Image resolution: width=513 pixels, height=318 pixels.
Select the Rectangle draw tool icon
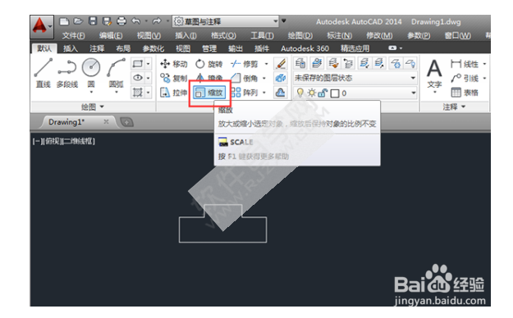point(137,64)
